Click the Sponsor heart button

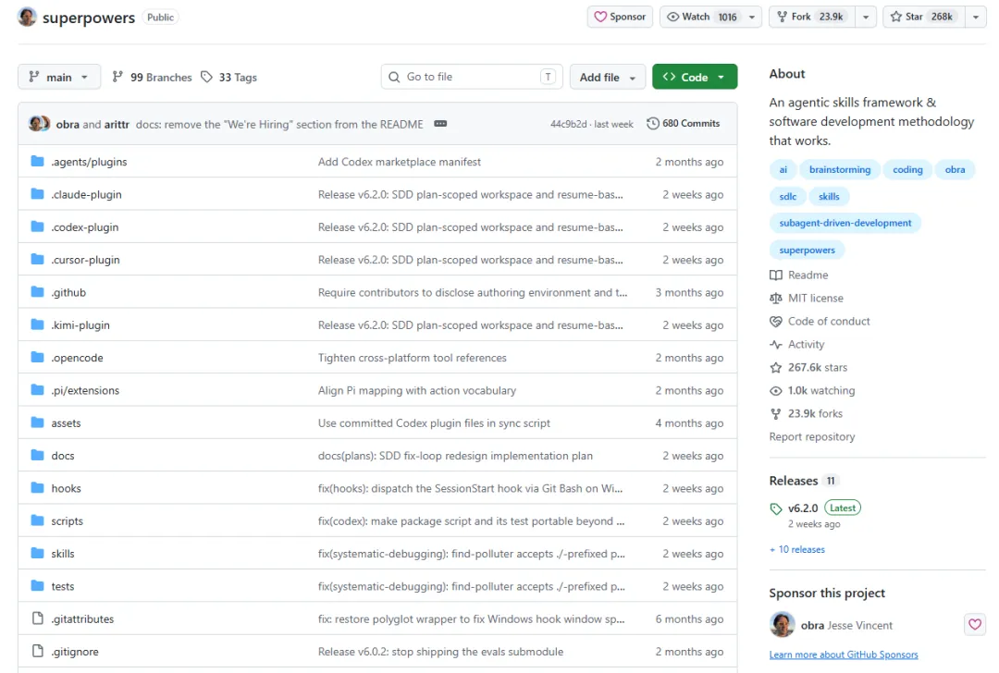click(620, 17)
